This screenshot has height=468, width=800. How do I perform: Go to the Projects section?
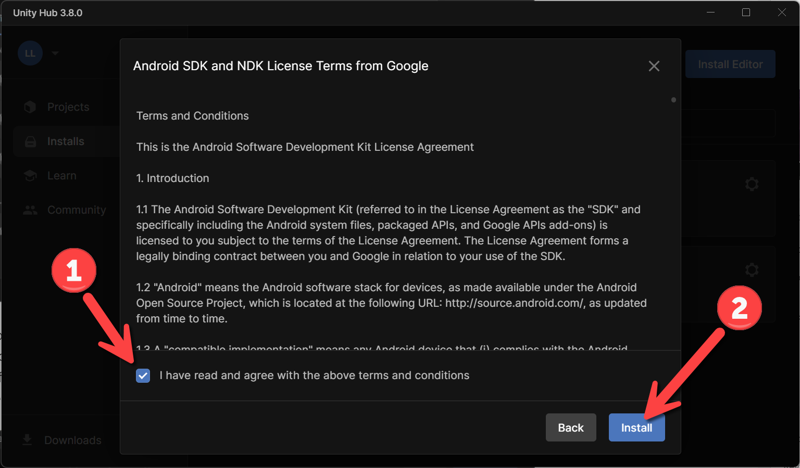pos(68,107)
